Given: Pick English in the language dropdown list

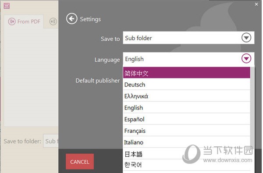Looking at the screenshot, I should coord(187,107).
